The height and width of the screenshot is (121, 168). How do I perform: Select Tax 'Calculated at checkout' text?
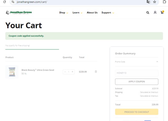[x=149, y=96]
